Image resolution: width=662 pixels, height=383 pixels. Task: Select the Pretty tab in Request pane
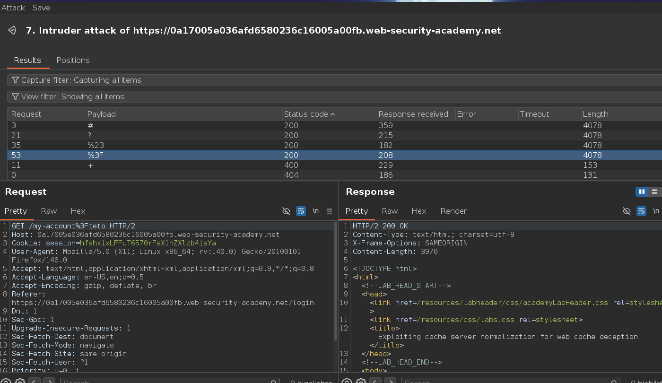(16, 211)
